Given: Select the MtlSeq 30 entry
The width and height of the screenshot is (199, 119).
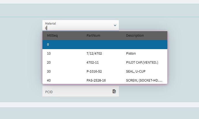Looking at the screenshot, I should [49, 71].
